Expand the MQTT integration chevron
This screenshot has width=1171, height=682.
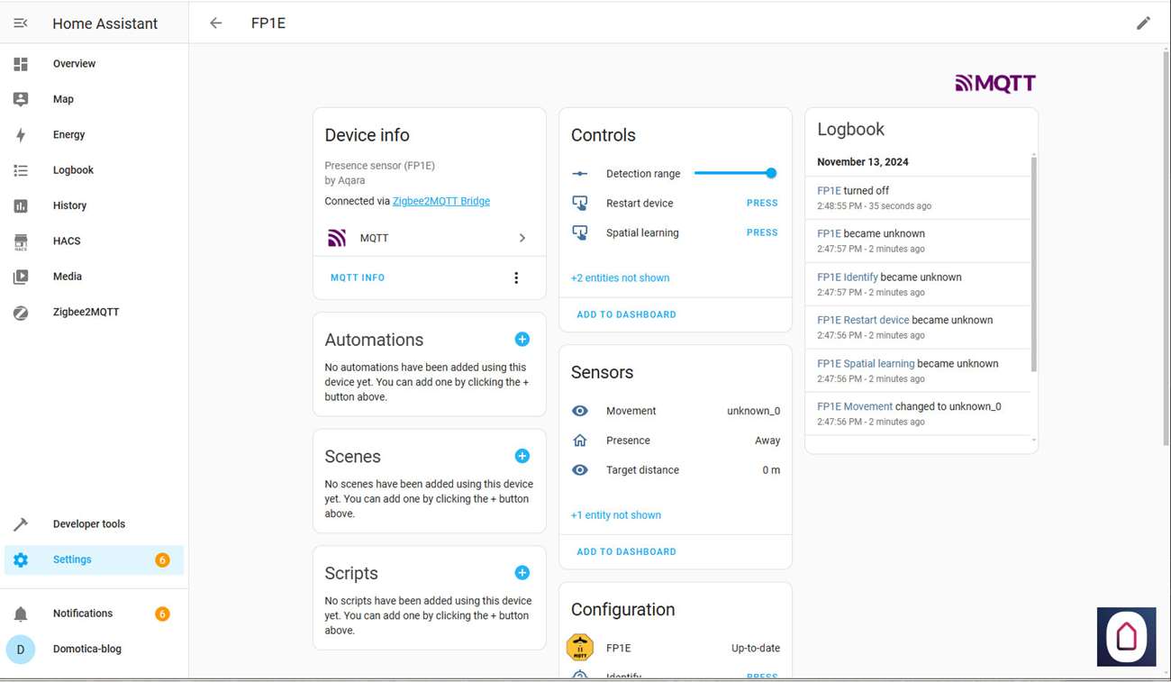coord(522,238)
